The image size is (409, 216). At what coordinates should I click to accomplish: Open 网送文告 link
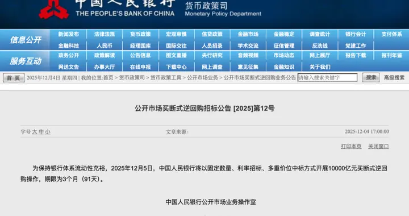tap(69, 67)
